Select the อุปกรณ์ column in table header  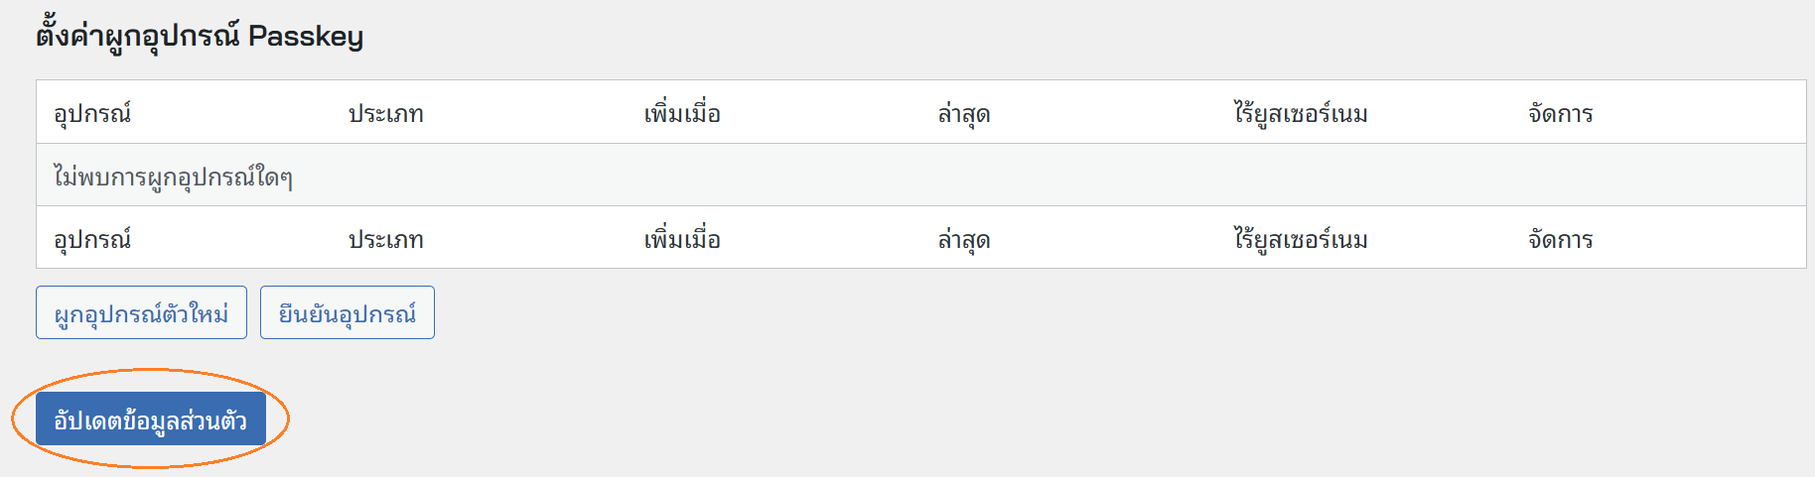(x=92, y=113)
